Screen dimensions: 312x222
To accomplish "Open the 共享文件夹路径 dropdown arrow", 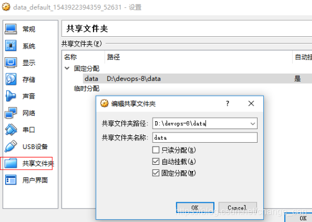I will coord(252,123).
